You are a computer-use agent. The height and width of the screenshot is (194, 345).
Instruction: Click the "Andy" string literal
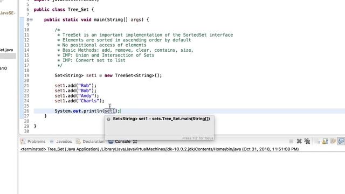click(x=86, y=96)
